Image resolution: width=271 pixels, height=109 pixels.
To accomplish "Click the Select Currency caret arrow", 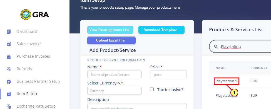I will 119,83.
